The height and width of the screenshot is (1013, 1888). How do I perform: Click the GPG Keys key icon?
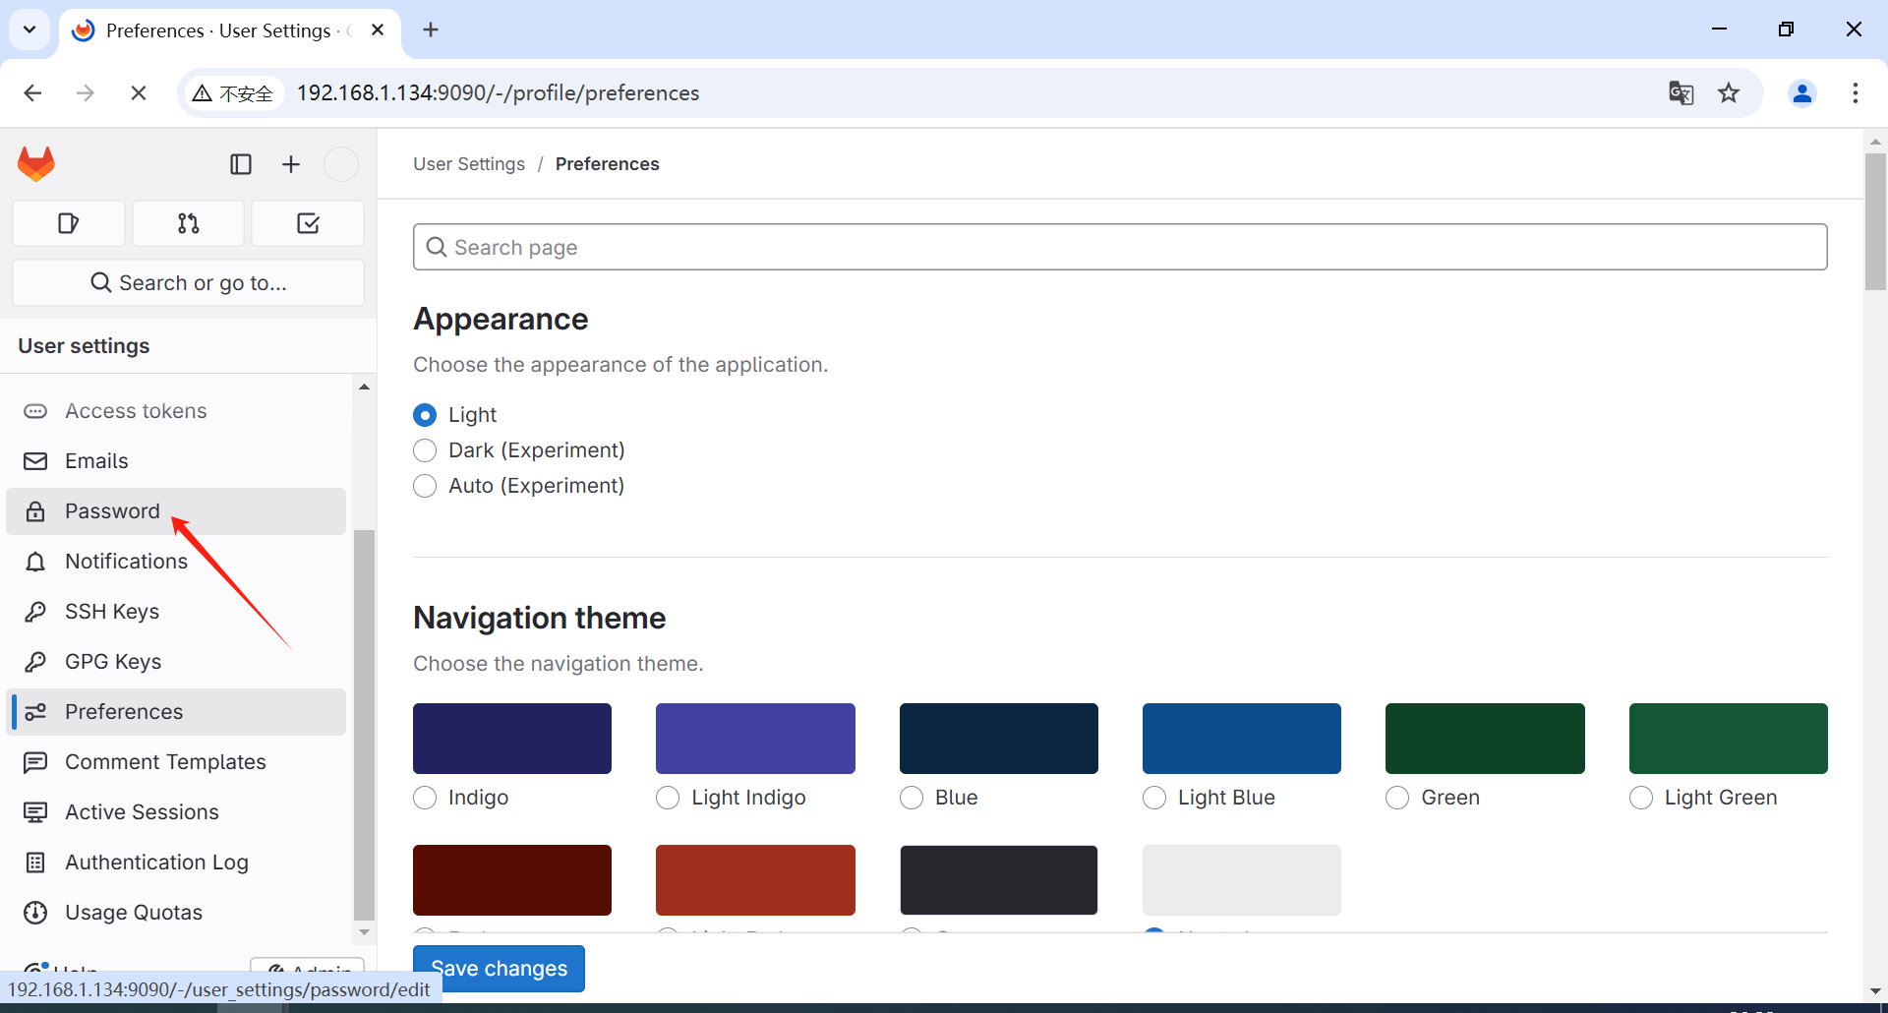tap(35, 662)
